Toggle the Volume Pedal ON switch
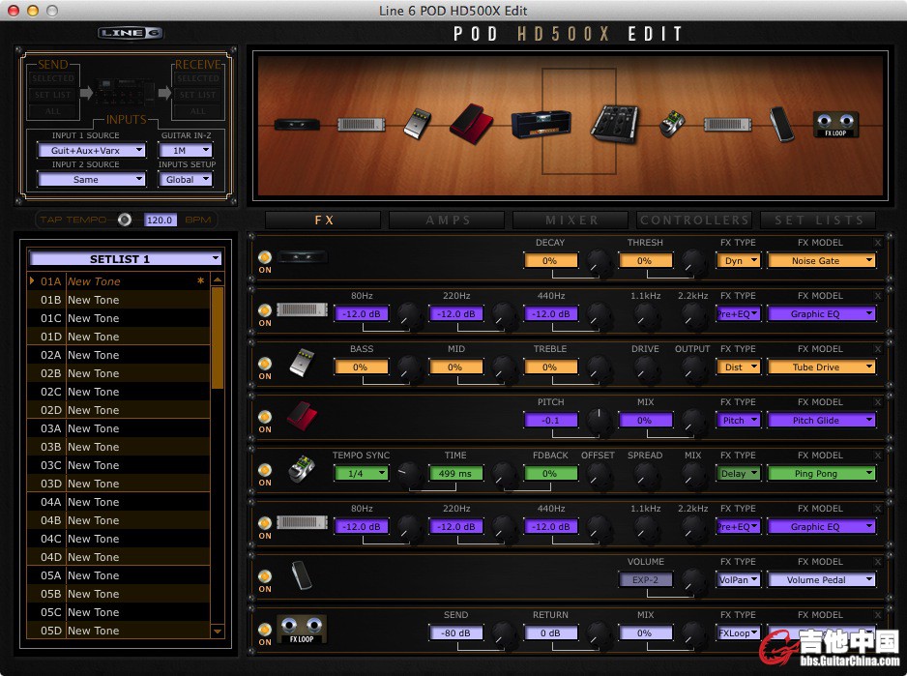 click(x=265, y=576)
